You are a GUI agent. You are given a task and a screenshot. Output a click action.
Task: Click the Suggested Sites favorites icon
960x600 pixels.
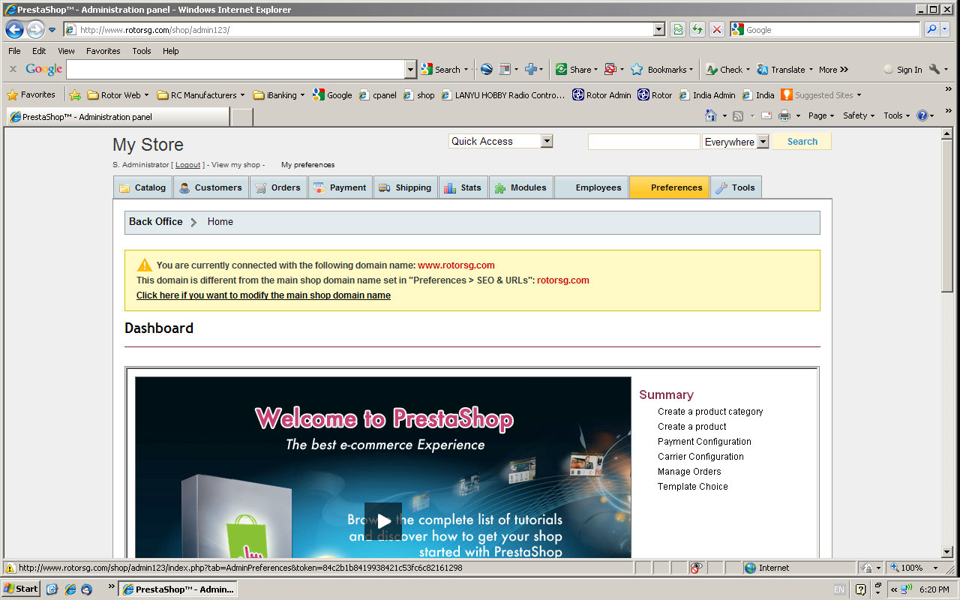[787, 95]
